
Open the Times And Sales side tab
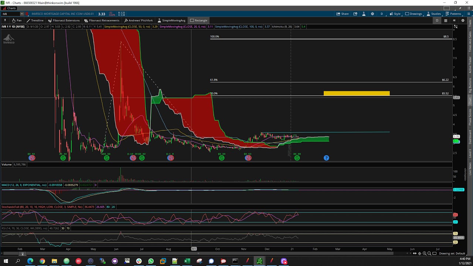coord(470,41)
